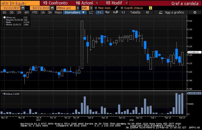202x130 pixels.
Task: Enable the Med mob checkbox
Action: pyautogui.click(x=96, y=8)
